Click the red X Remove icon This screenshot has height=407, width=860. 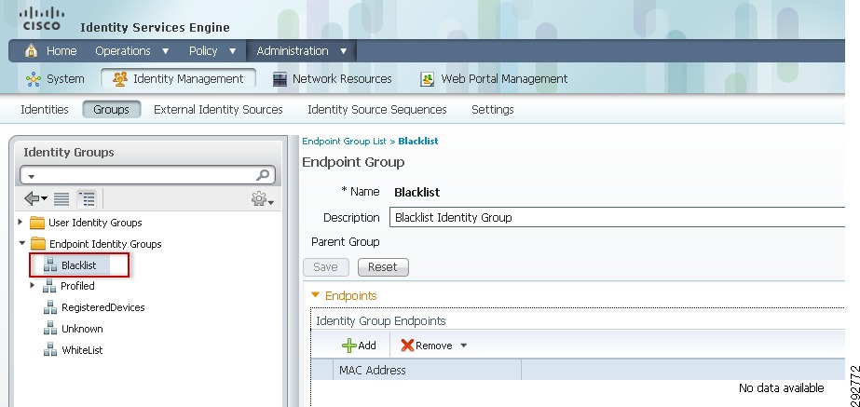tap(407, 346)
